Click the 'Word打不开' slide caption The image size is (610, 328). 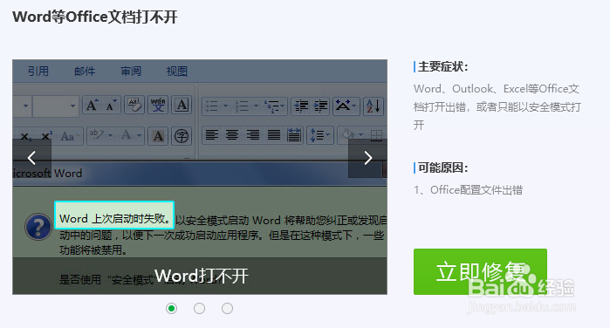201,276
